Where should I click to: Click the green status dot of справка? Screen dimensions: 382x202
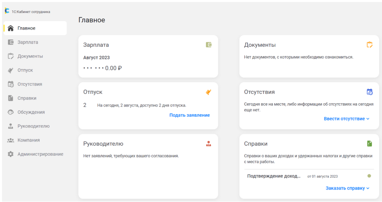point(369,176)
